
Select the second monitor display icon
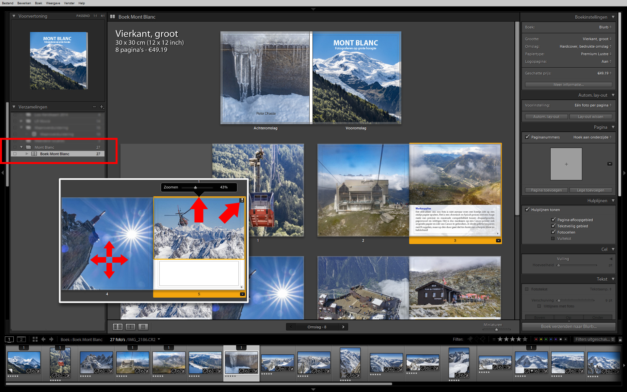[21, 339]
